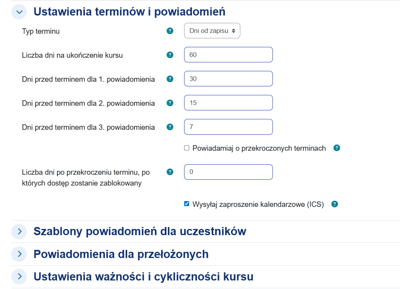Open help icon for 2. powiadomienia days
The image size is (400, 289).
[x=170, y=103]
